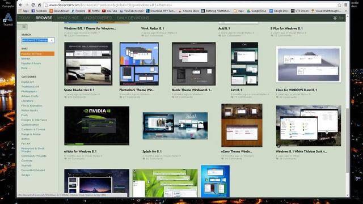This screenshot has height=204, width=363.
Task: Open the Apps bookmark shortcut
Action: click(x=24, y=11)
